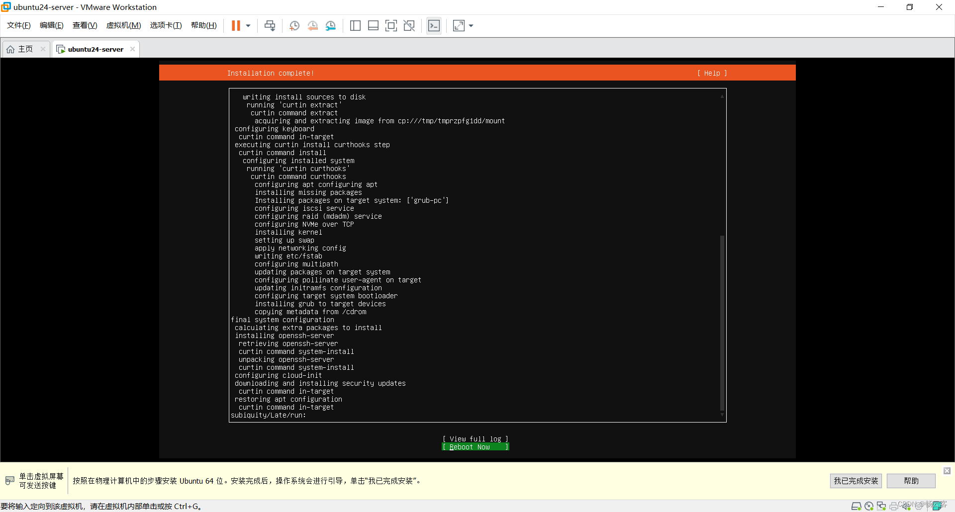The image size is (955, 512).
Task: Click 'configuring keyboard' log line
Action: click(x=275, y=129)
